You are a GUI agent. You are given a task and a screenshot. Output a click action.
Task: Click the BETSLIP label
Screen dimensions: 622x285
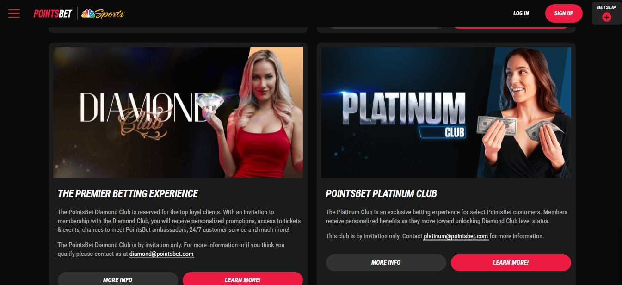607,7
